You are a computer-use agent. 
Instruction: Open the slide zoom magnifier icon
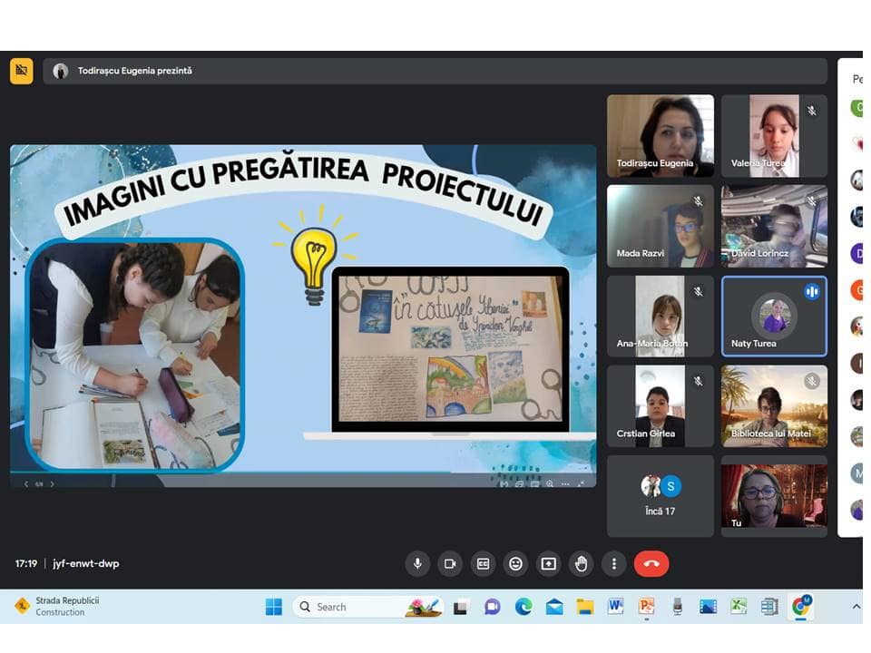[550, 484]
